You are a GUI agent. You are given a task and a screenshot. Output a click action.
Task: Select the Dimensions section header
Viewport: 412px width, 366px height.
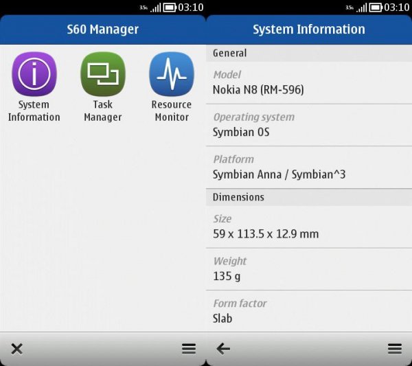coord(309,197)
